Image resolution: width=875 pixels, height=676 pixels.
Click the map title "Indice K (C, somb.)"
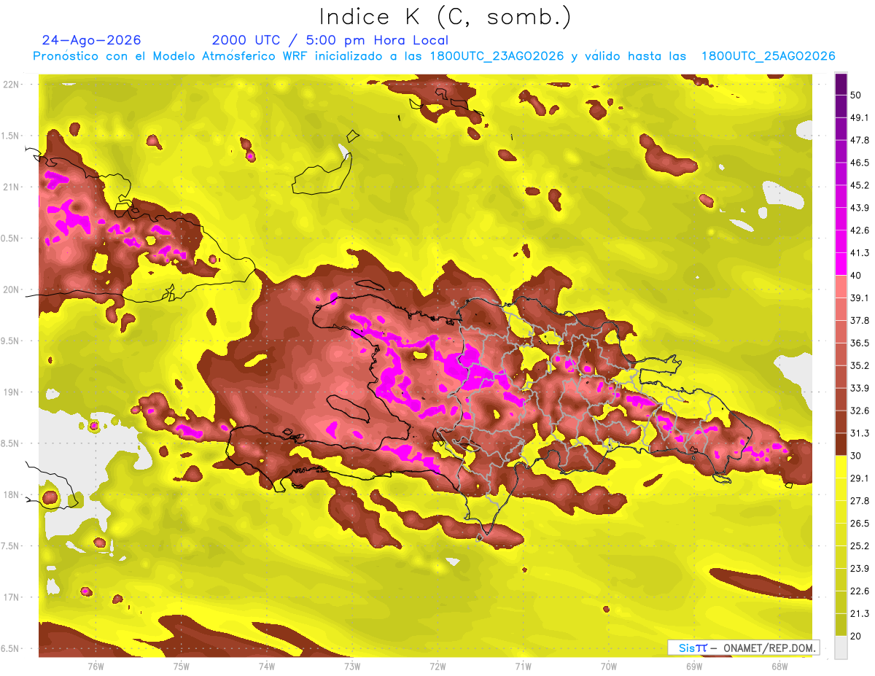[445, 18]
